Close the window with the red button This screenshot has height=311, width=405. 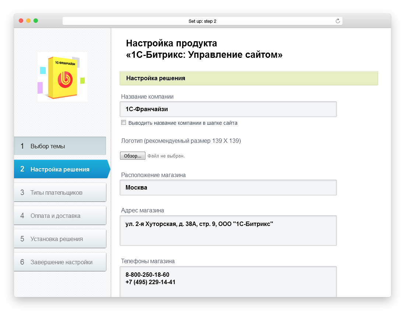pyautogui.click(x=21, y=21)
